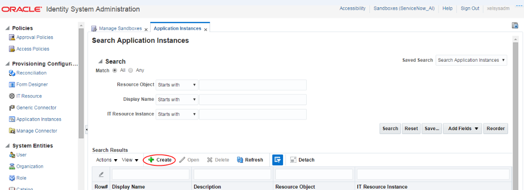Open the Organization system entity
Image resolution: width=524 pixels, height=190 pixels.
click(x=30, y=167)
